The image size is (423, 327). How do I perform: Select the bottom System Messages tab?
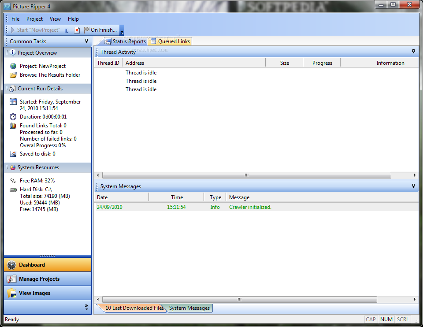(189, 308)
